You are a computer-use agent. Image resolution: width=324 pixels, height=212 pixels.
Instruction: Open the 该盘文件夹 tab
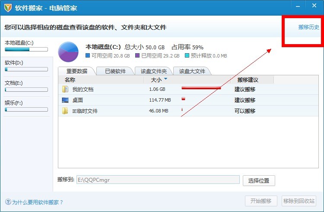click(153, 71)
